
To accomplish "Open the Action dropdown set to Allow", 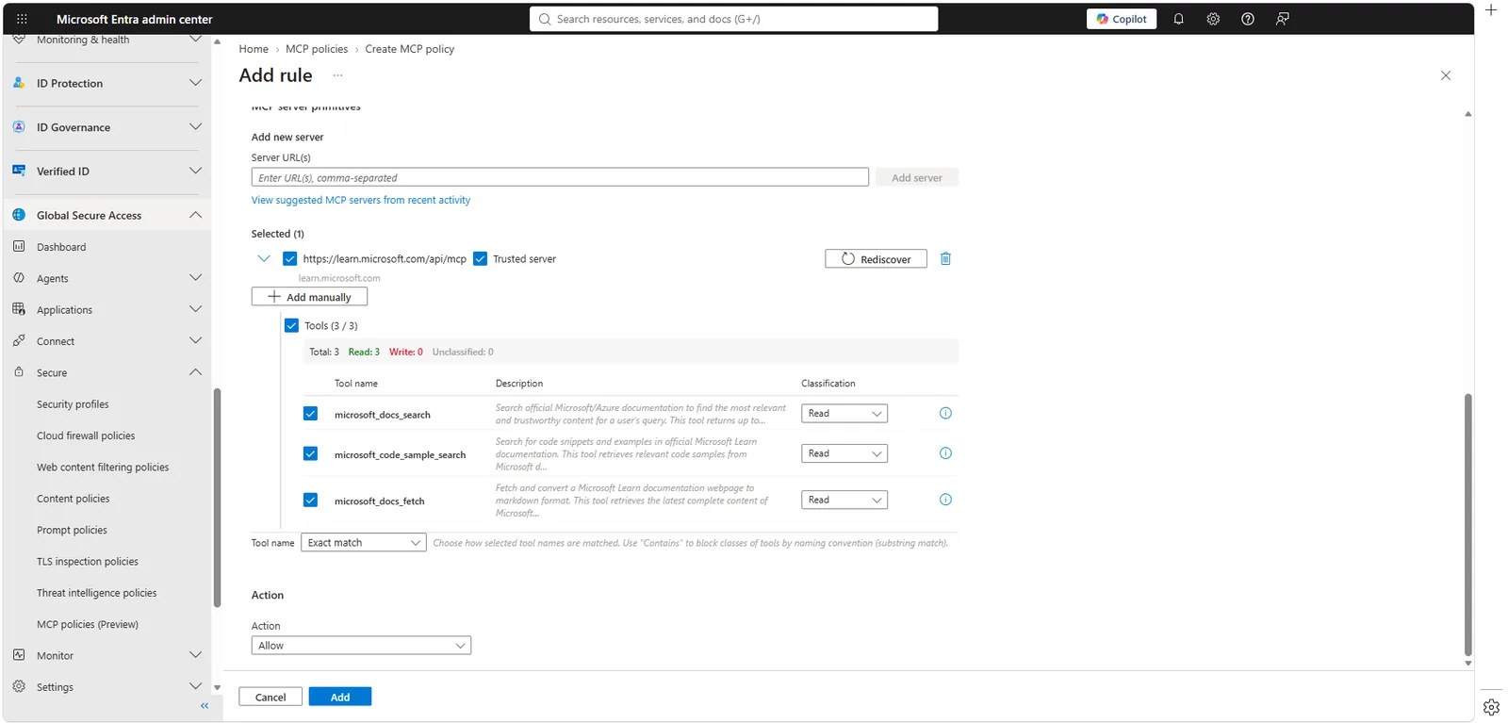I will pyautogui.click(x=361, y=646).
